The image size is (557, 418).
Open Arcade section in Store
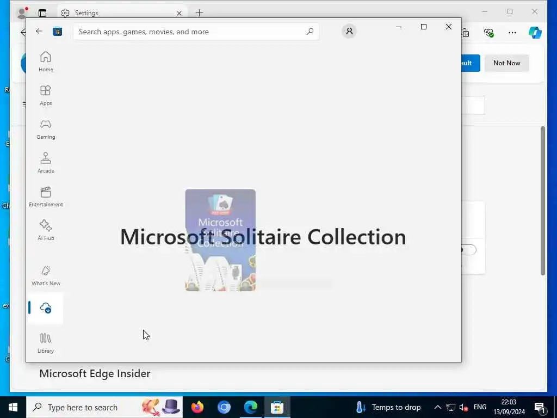pyautogui.click(x=46, y=163)
